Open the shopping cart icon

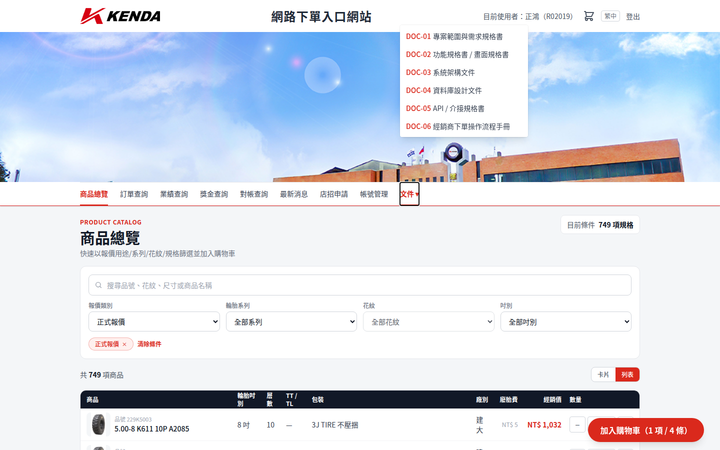588,16
